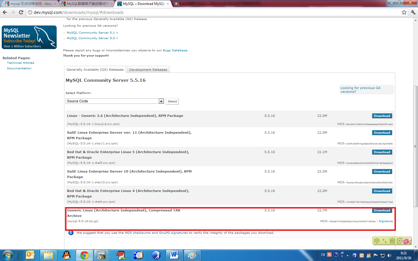Switch to Development Releases tab
This screenshot has height=261, width=418.
(x=148, y=70)
